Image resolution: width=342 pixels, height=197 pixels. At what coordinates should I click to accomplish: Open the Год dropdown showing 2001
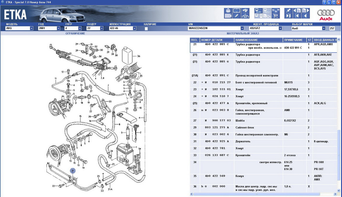click(x=58, y=29)
